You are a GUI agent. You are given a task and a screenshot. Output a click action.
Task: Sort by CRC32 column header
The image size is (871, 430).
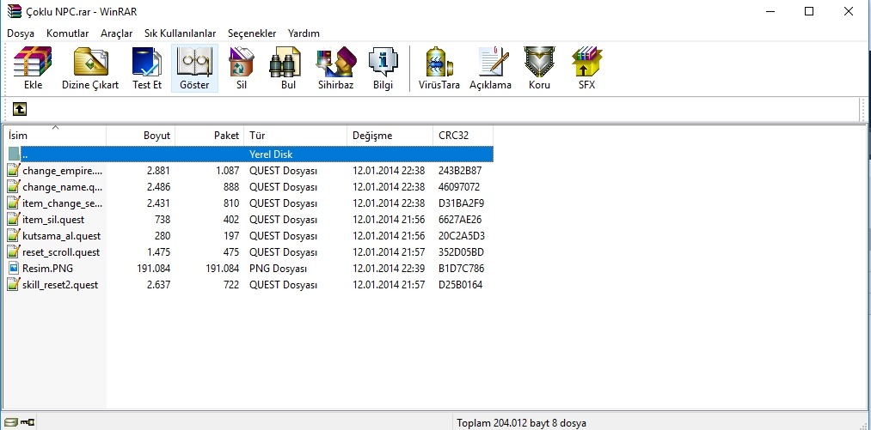click(x=463, y=136)
